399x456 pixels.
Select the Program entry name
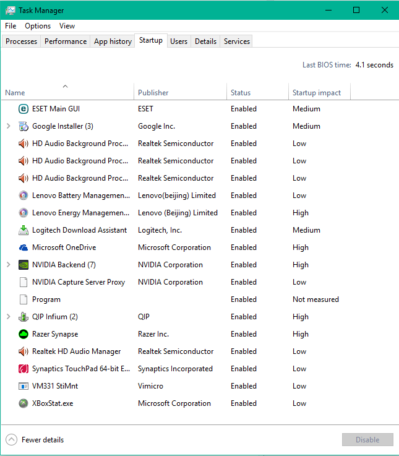click(46, 299)
